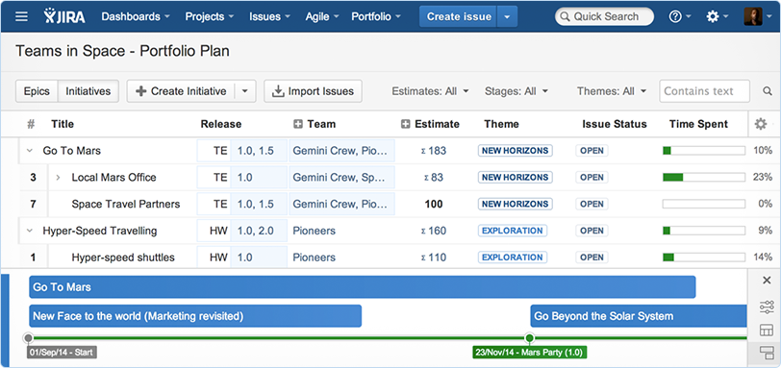Open the Dashboards menu
Viewport: 781px width, 368px height.
(x=136, y=16)
